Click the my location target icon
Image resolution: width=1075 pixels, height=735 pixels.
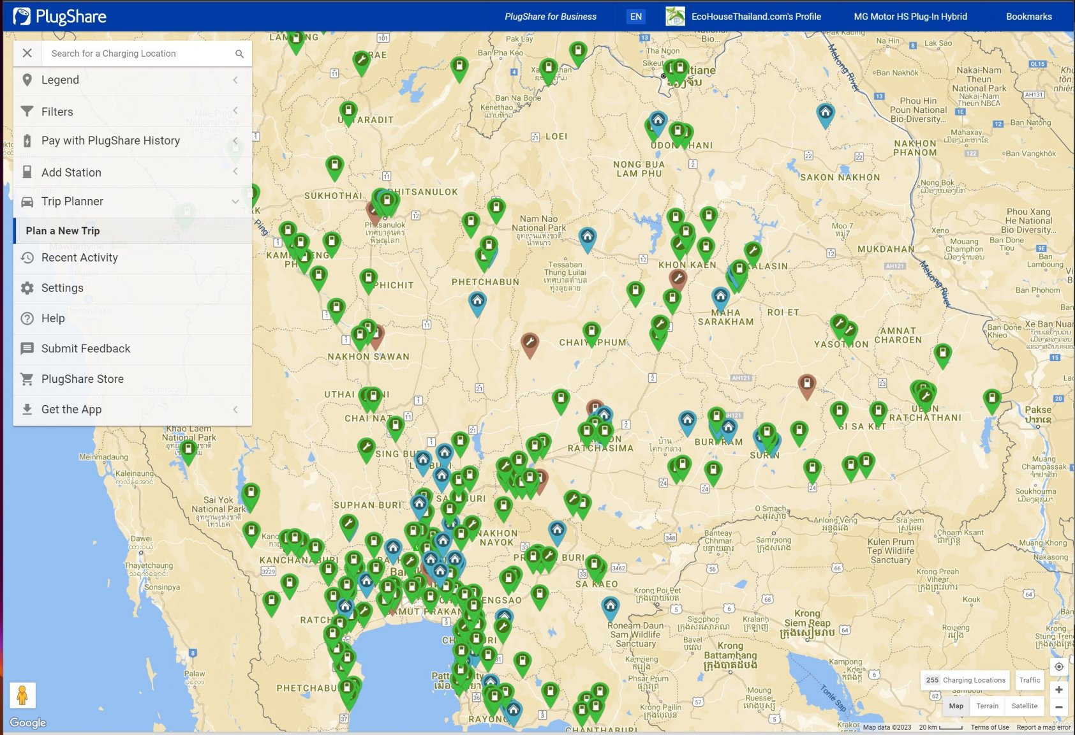[x=1058, y=667]
